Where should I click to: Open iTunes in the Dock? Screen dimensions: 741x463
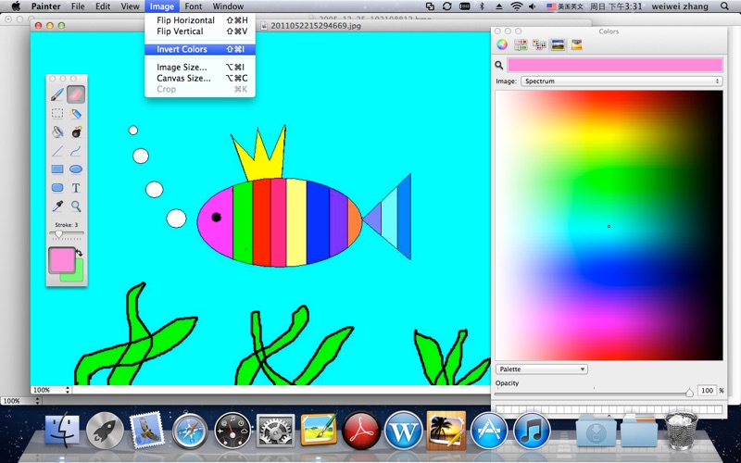(532, 431)
